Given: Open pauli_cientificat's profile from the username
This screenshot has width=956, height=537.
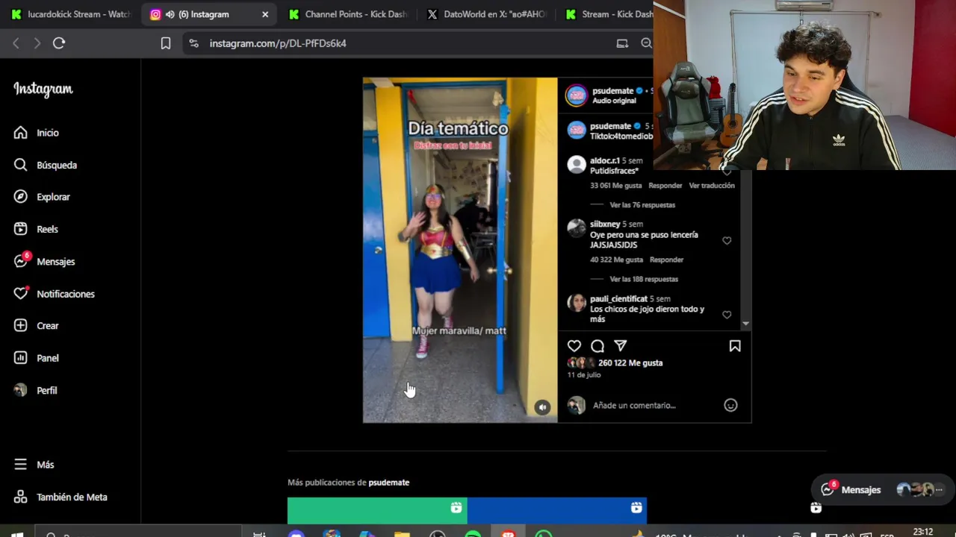Looking at the screenshot, I should (x=618, y=299).
